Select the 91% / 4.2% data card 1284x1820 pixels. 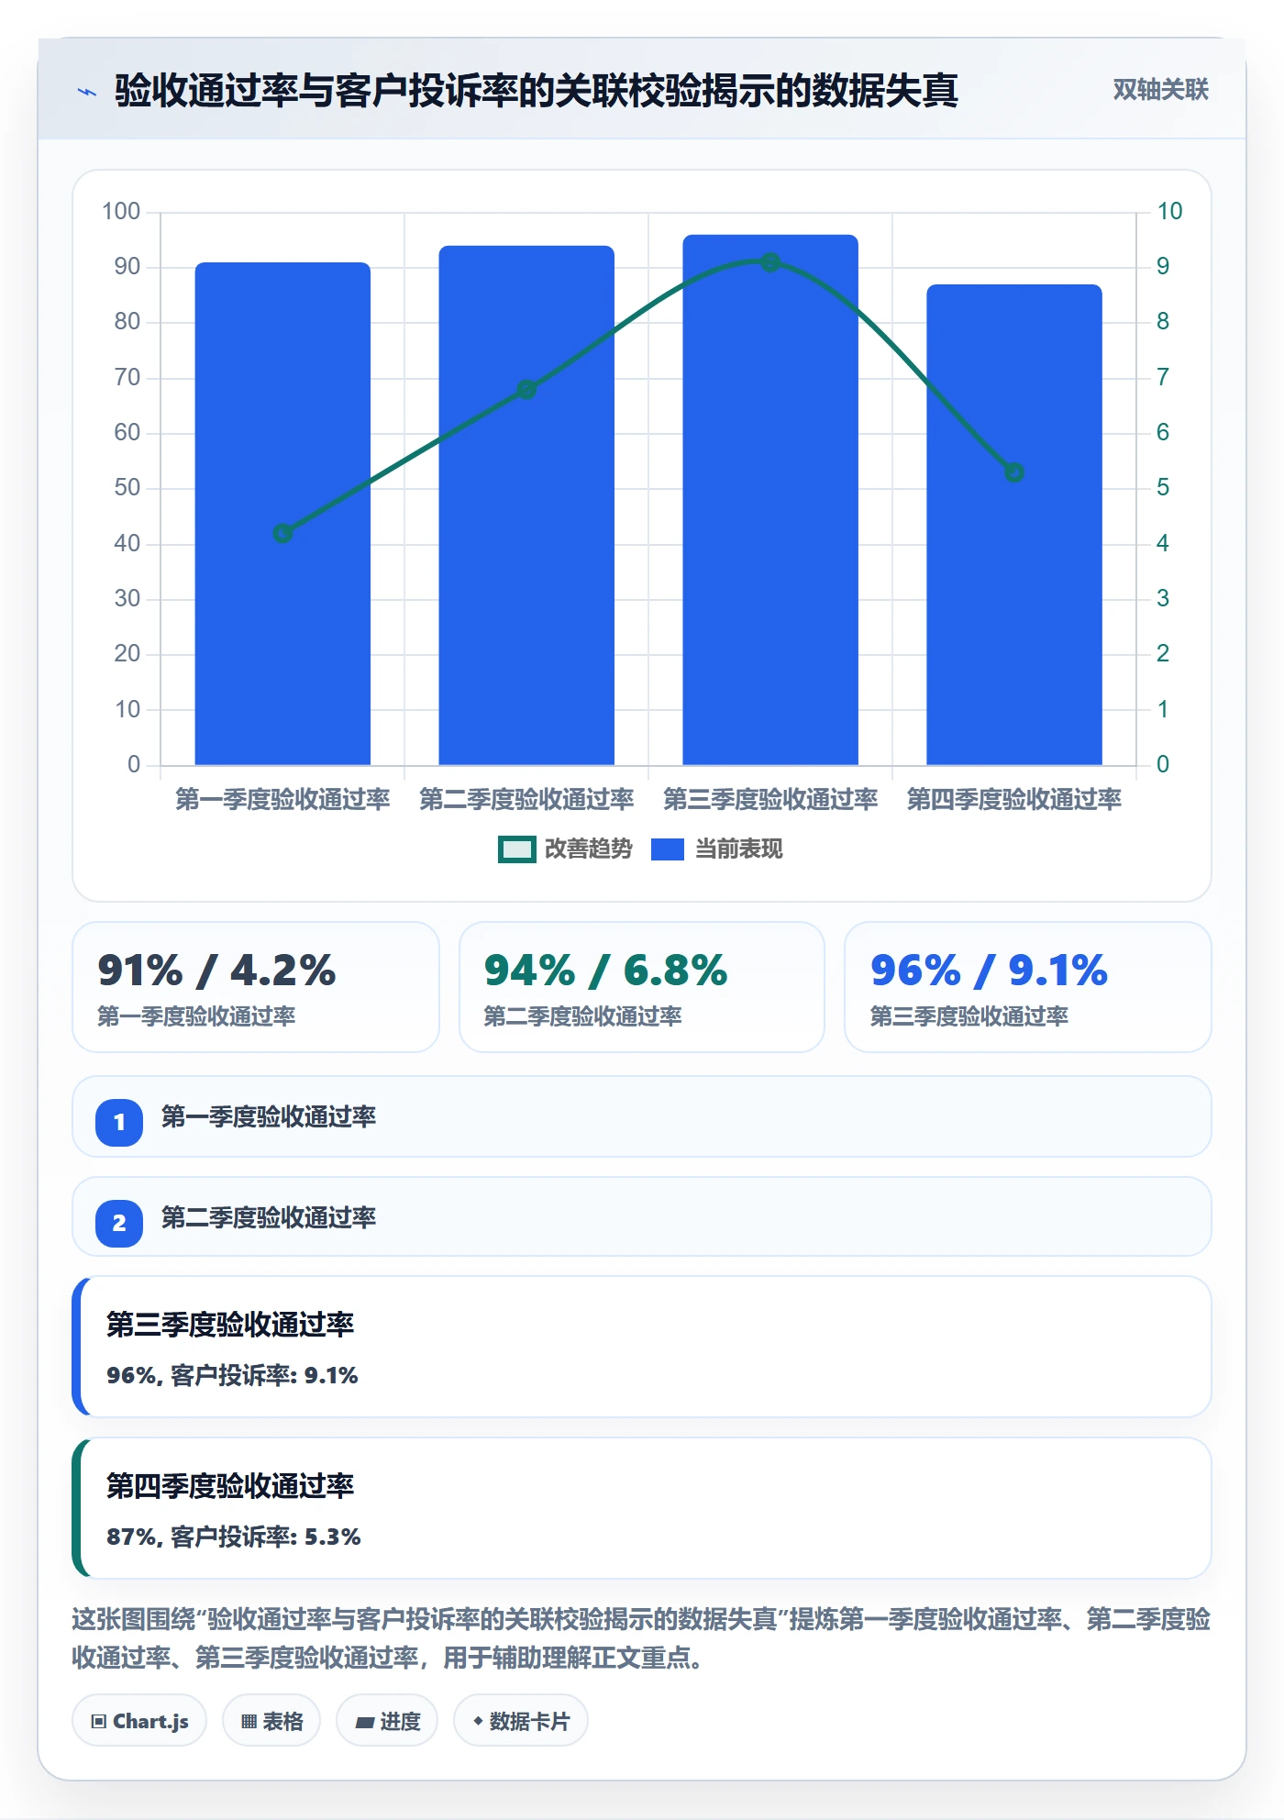[256, 987]
